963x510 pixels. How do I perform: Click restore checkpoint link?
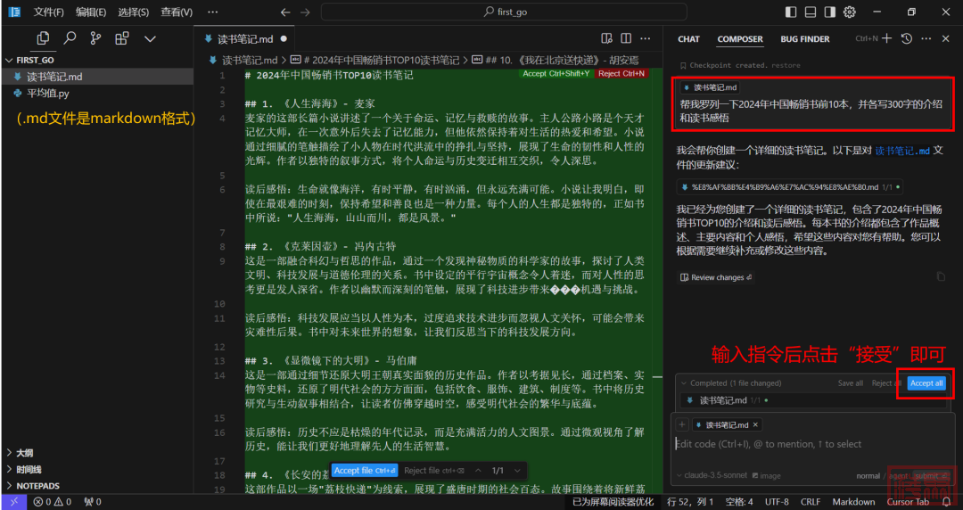click(786, 65)
